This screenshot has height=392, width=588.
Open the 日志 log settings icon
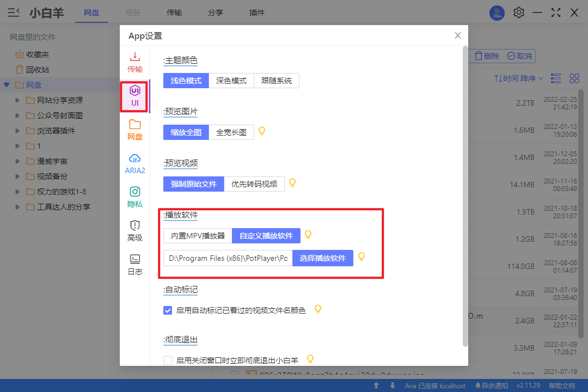pyautogui.click(x=135, y=259)
